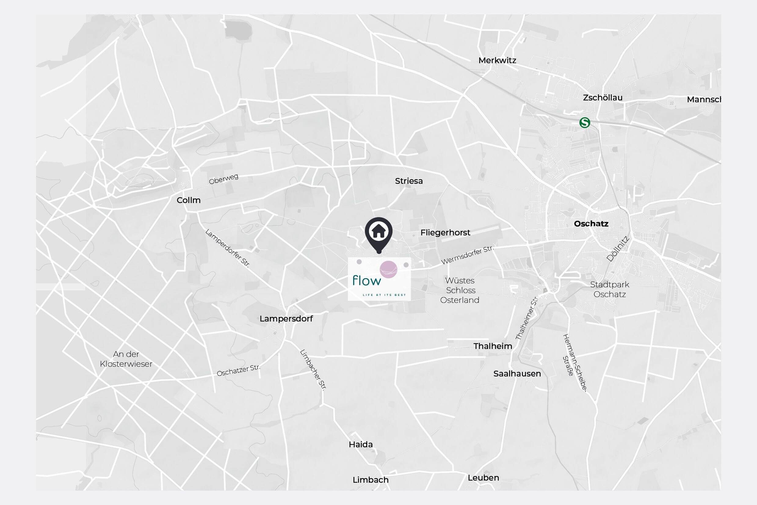Click the Wermsdorfer Str. road label
The width and height of the screenshot is (757, 505).
467,255
